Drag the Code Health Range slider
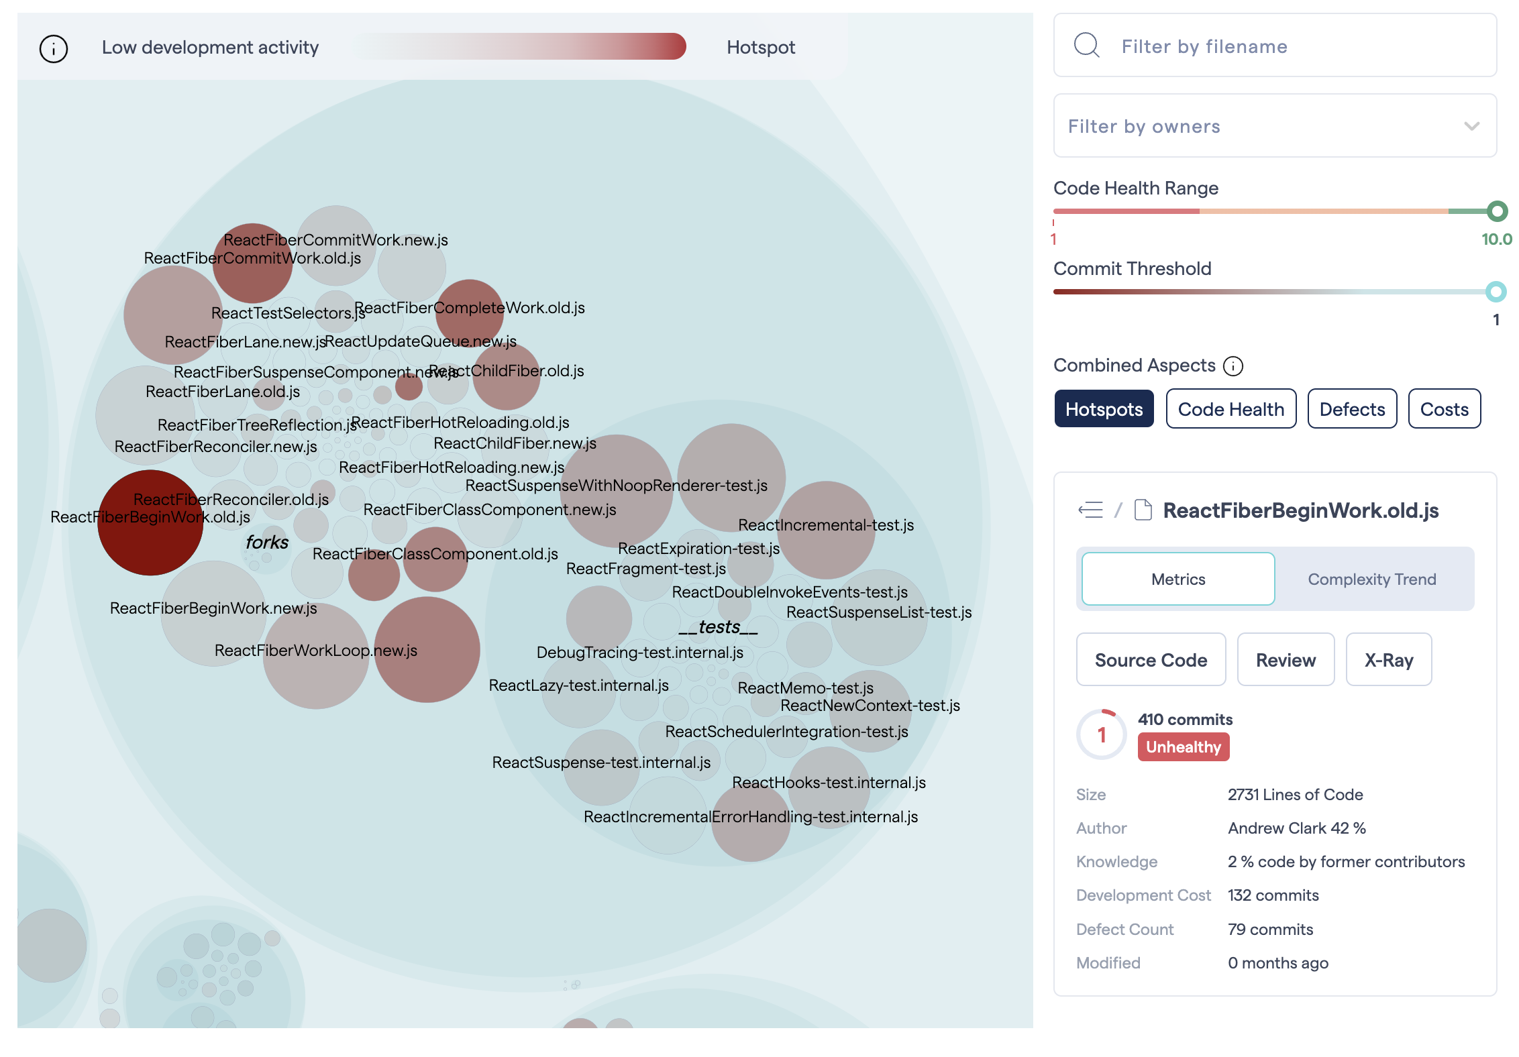The width and height of the screenshot is (1519, 1057). pos(1492,213)
